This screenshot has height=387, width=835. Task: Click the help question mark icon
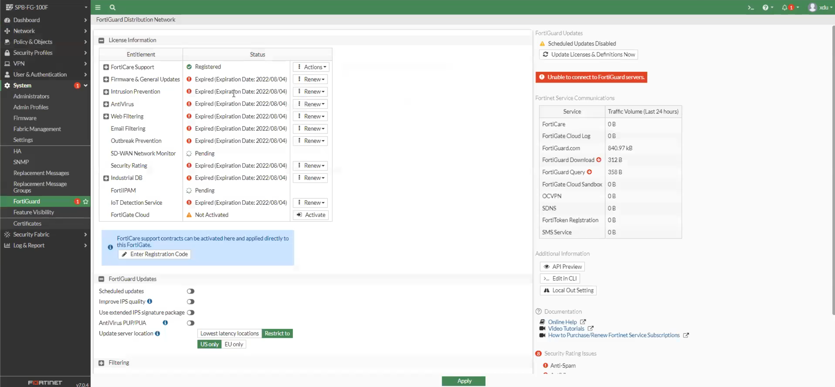(x=765, y=8)
